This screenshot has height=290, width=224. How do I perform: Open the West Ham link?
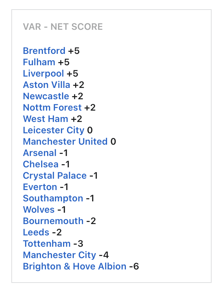[x=45, y=119]
